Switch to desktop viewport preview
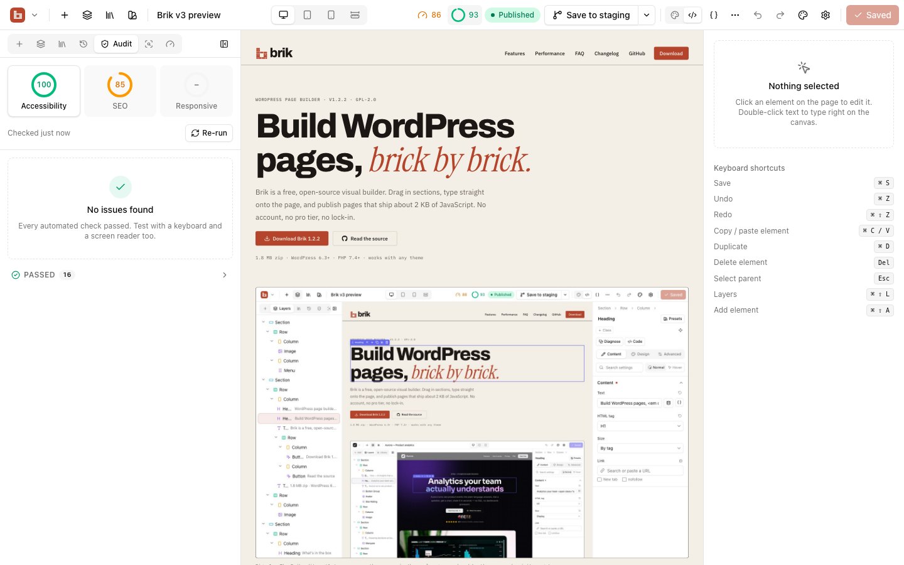904x565 pixels. tap(284, 15)
